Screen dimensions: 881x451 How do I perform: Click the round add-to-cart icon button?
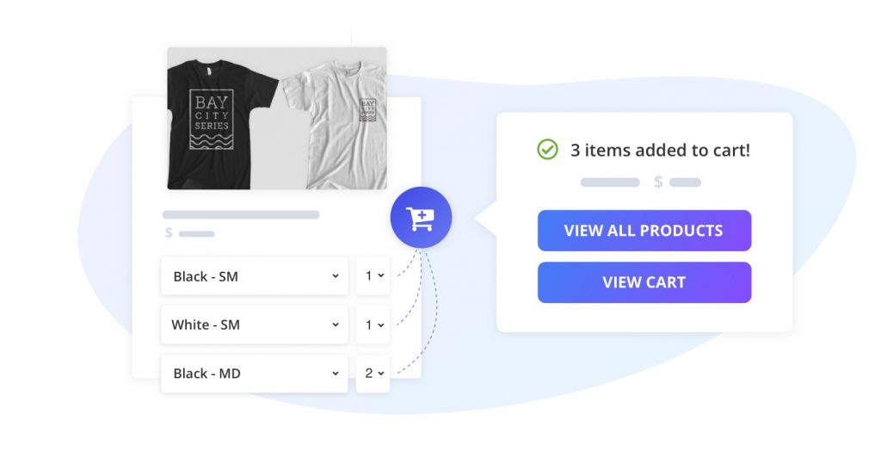pos(421,219)
